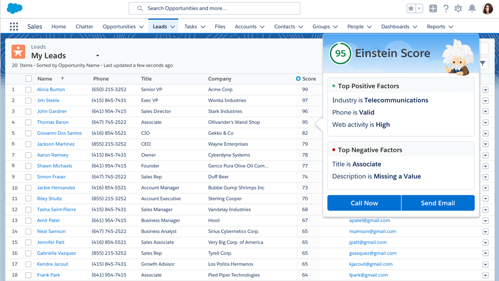Open the global actions plus icon
The image size is (499, 281).
point(433,8)
